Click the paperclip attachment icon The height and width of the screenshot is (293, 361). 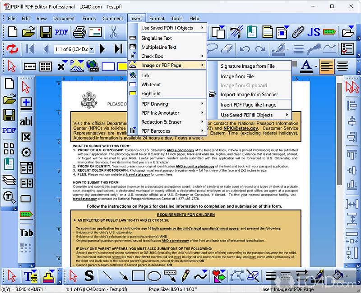pyautogui.click(x=298, y=32)
